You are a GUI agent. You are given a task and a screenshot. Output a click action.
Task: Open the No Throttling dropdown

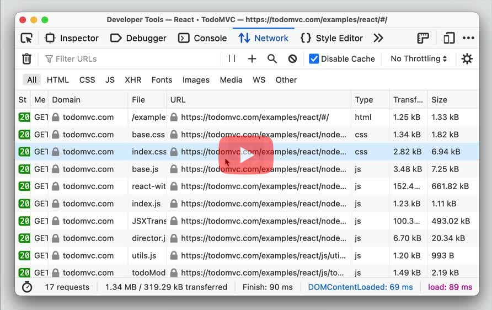[x=419, y=58]
